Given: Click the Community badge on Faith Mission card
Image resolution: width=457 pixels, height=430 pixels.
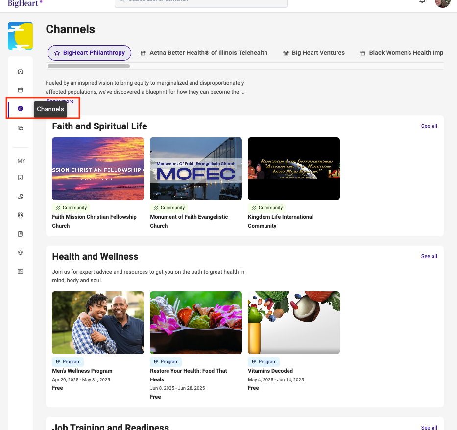Looking at the screenshot, I should [x=71, y=208].
